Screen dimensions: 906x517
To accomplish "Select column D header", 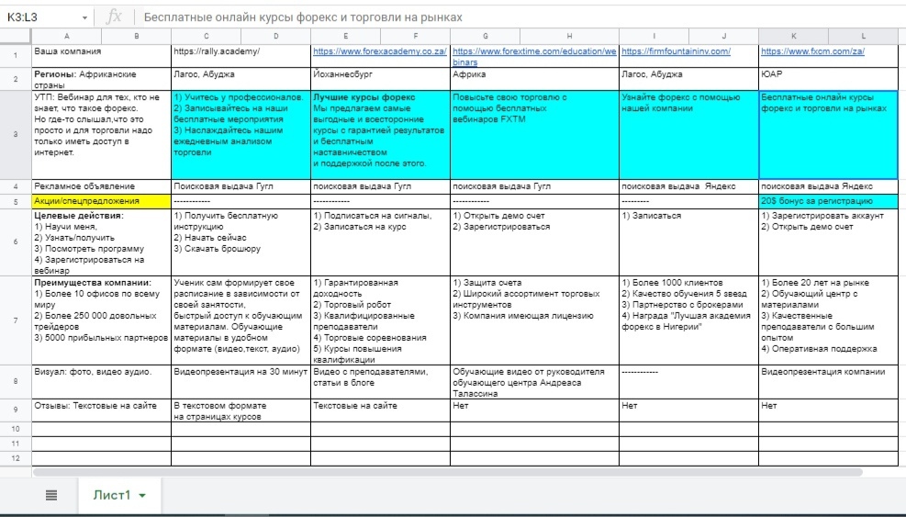I will [x=275, y=36].
